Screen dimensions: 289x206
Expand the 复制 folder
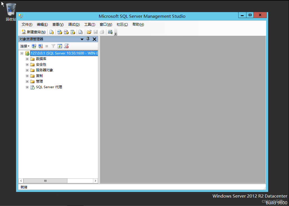(27, 76)
